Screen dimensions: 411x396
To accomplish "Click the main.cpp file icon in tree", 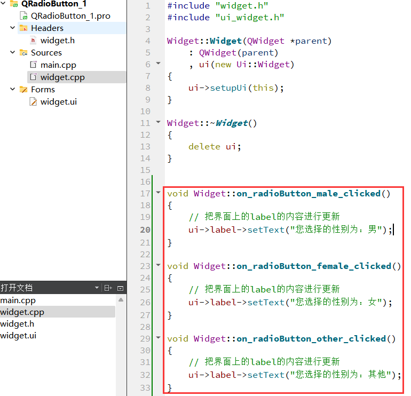I will [33, 65].
